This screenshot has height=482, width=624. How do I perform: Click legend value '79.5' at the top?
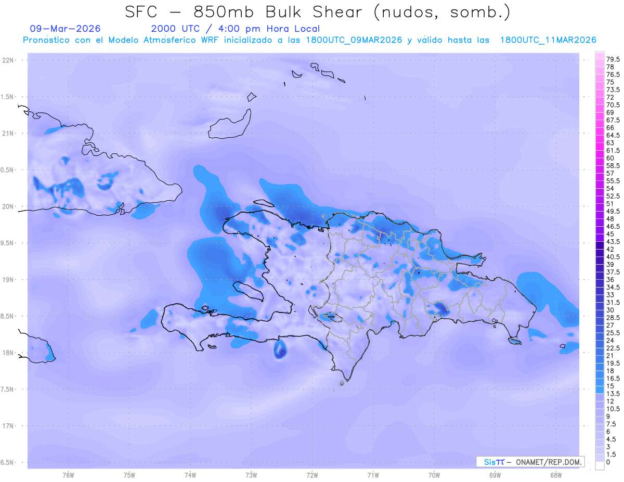613,60
